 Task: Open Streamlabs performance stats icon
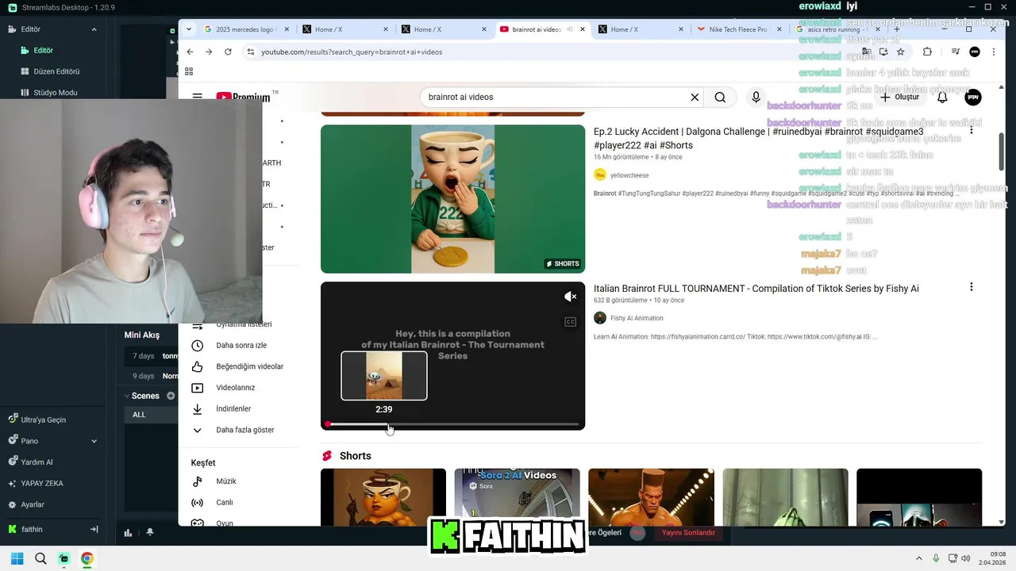128,533
